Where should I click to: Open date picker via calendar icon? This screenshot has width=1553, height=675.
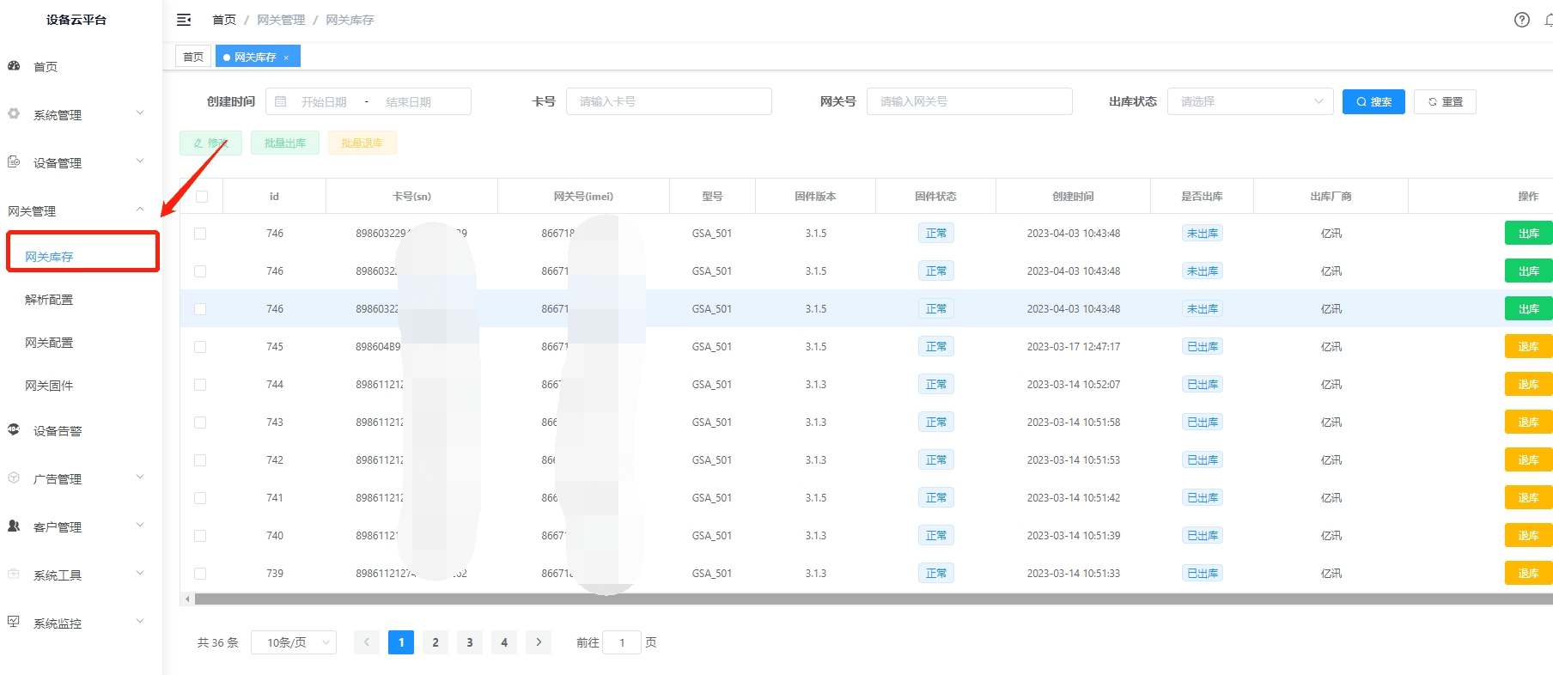281,101
